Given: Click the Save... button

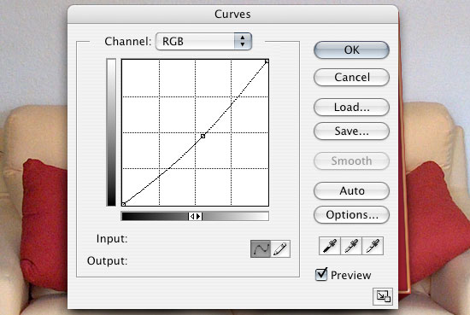Looking at the screenshot, I should pyautogui.click(x=351, y=131).
